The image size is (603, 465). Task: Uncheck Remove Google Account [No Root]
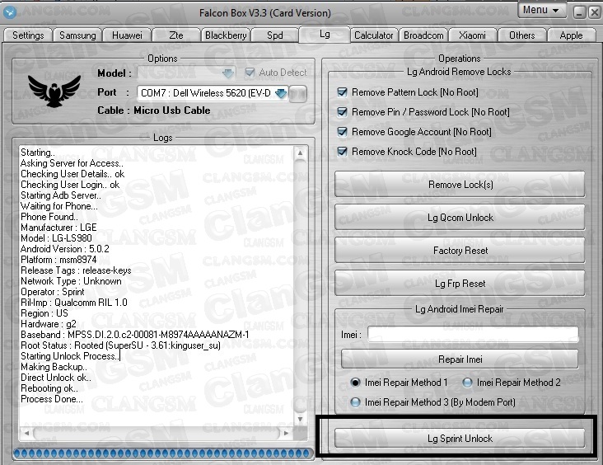point(342,132)
